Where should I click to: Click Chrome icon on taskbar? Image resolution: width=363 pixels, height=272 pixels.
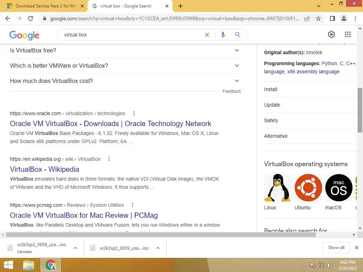pyautogui.click(x=51, y=265)
